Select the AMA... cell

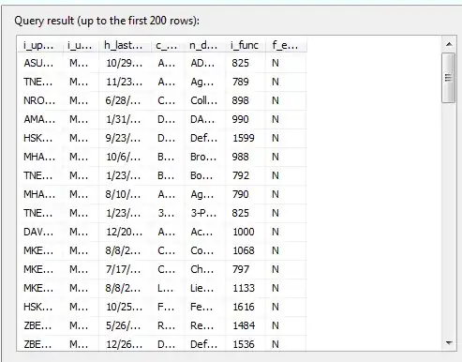pyautogui.click(x=39, y=119)
